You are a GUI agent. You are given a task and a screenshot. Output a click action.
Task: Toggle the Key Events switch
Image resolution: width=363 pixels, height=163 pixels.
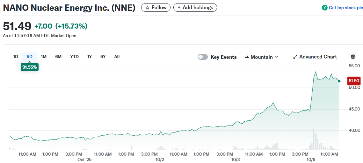(x=203, y=57)
